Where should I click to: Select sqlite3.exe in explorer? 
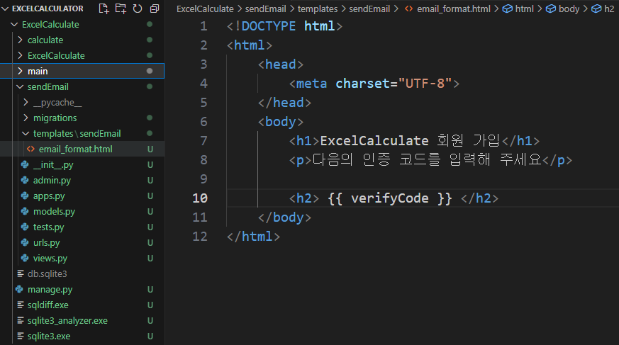coord(49,336)
